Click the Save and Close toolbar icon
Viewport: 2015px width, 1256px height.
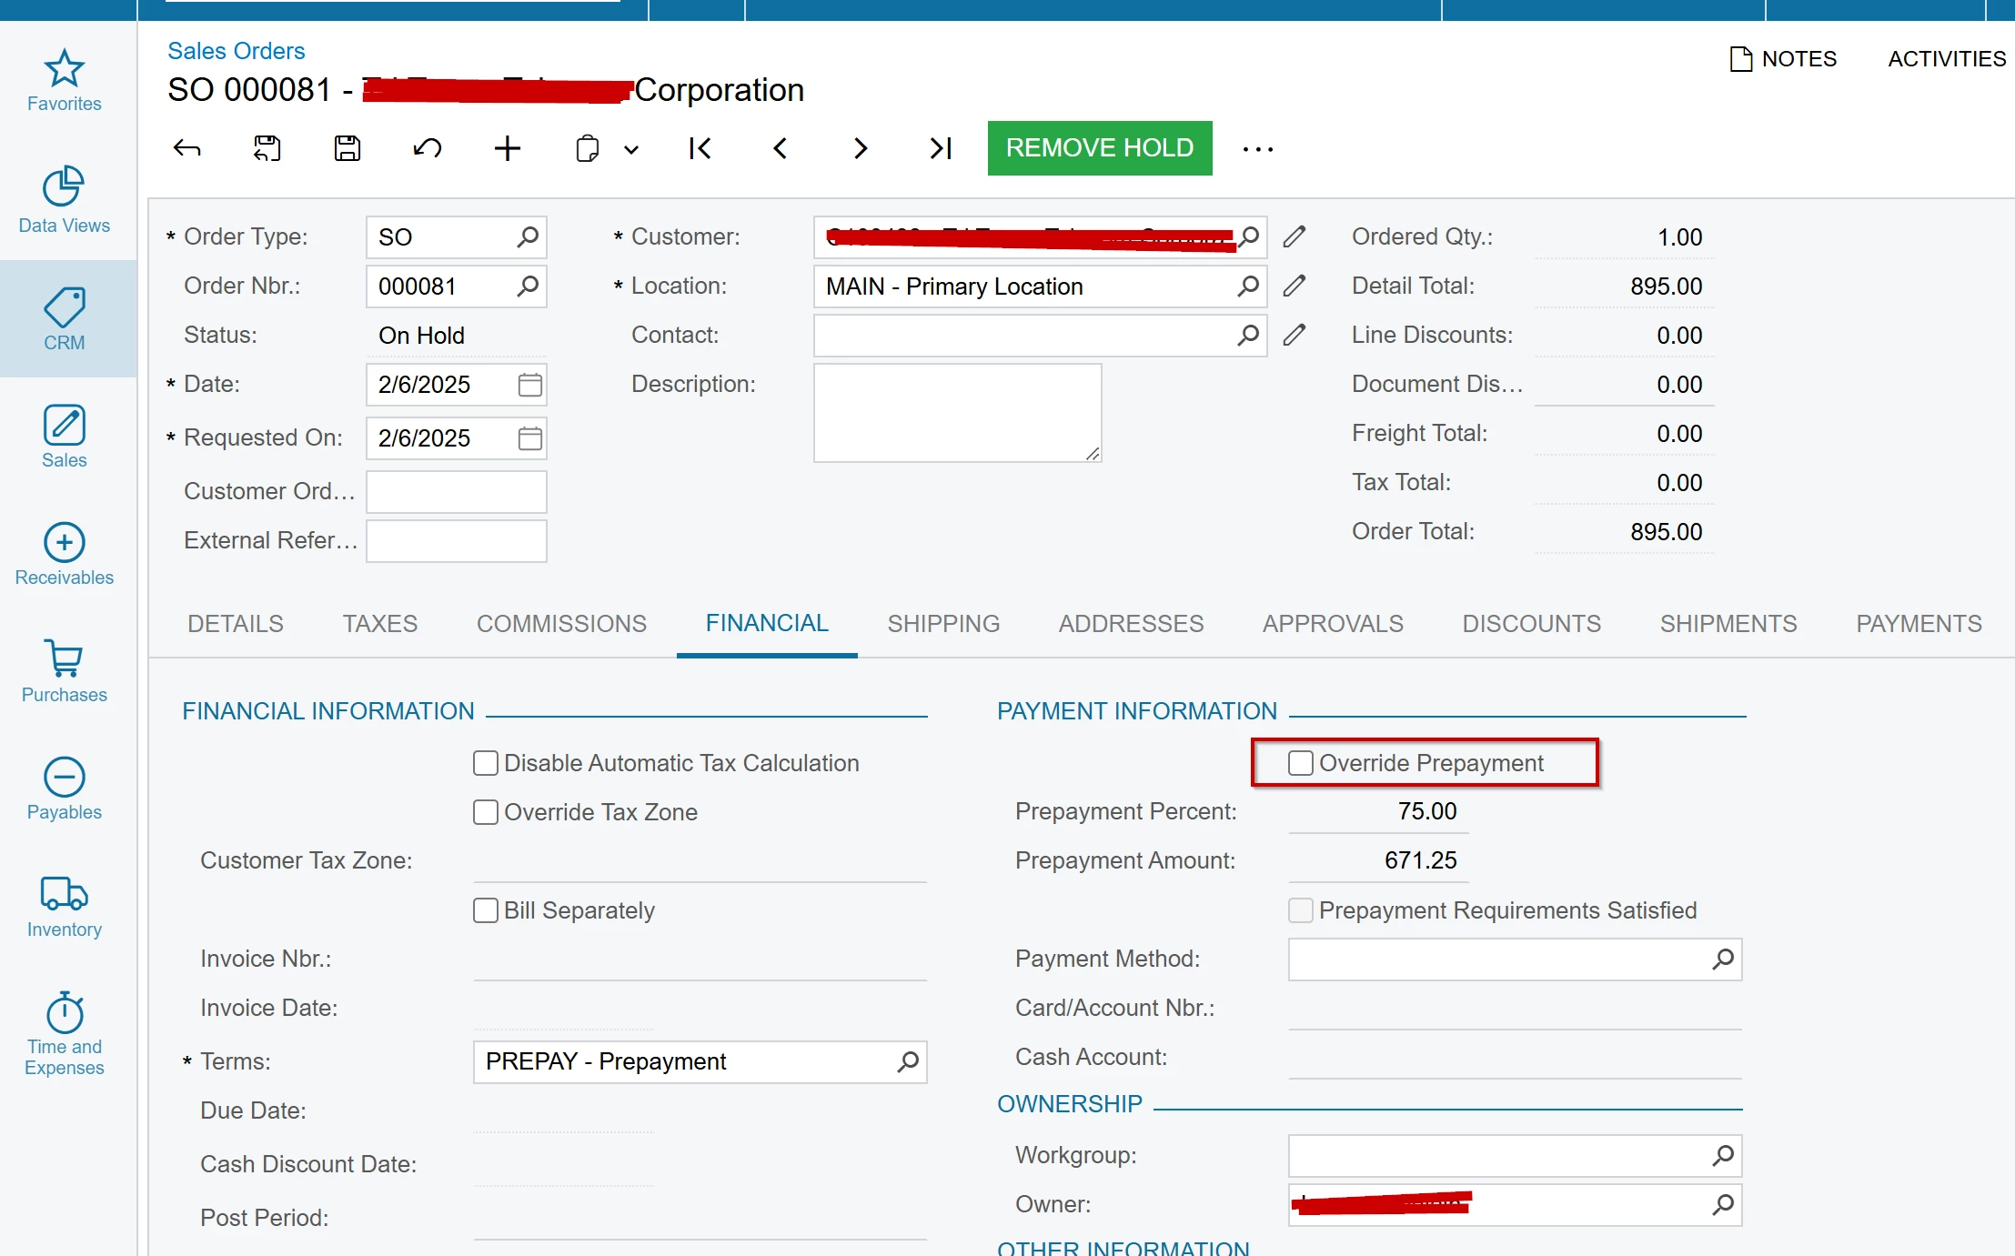(x=267, y=148)
